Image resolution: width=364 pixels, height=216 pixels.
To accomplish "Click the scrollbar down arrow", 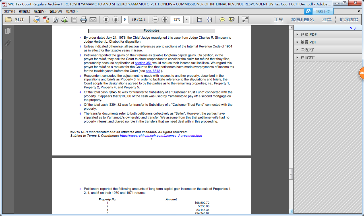I will tap(291, 211).
